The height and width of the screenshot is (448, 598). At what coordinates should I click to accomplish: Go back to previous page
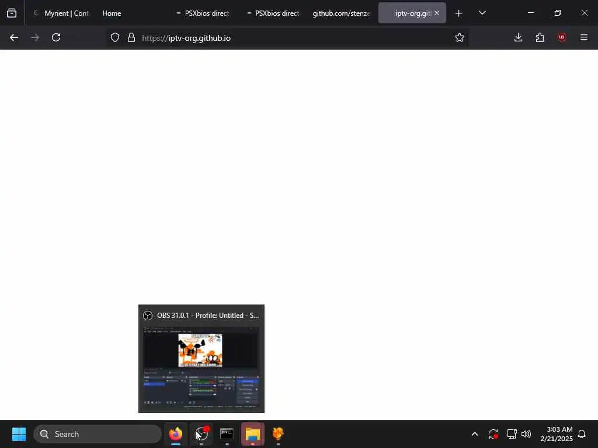coord(14,37)
